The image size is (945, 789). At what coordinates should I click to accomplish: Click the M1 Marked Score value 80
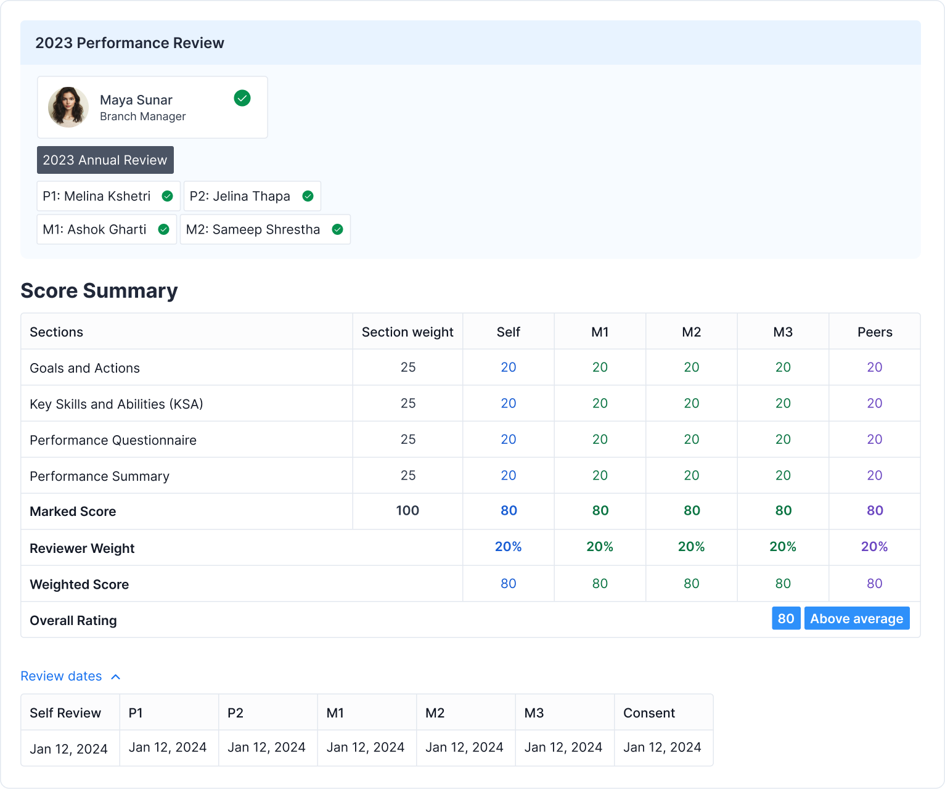click(x=599, y=511)
